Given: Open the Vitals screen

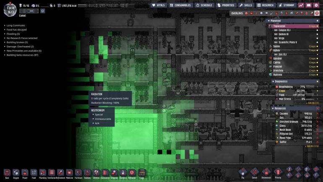Looking at the screenshot, I should point(159,5).
